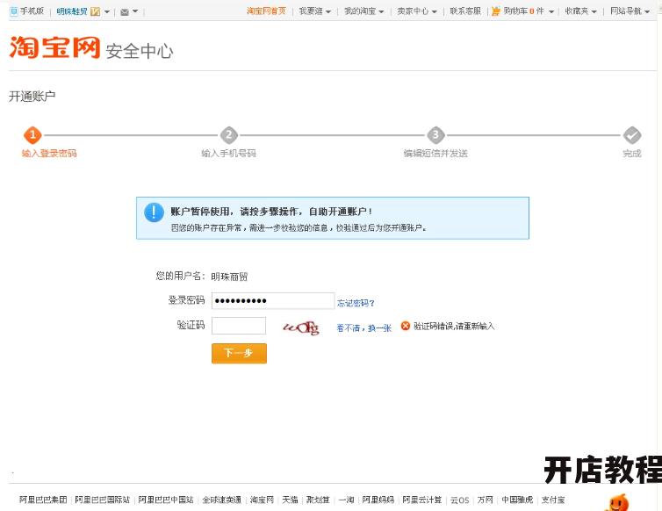Click step 1 orange diamond marker
The height and width of the screenshot is (511, 662).
pos(32,135)
